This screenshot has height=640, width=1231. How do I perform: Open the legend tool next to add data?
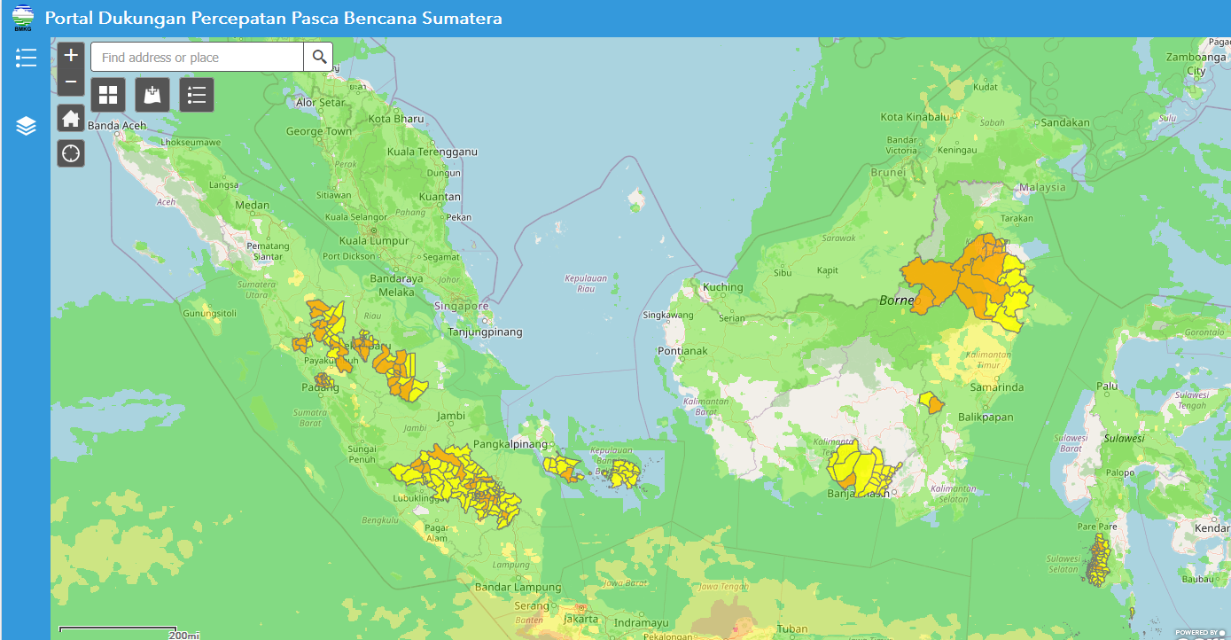[x=196, y=95]
